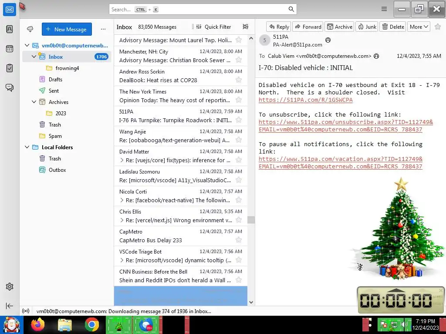The image size is (446, 334).
Task: Mark message as Junk
Action: click(367, 27)
